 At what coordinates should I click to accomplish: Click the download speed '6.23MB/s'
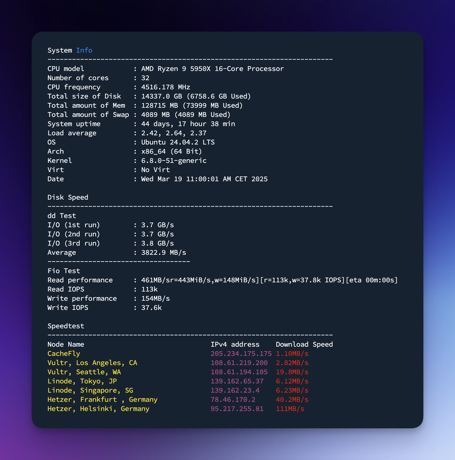pyautogui.click(x=292, y=390)
